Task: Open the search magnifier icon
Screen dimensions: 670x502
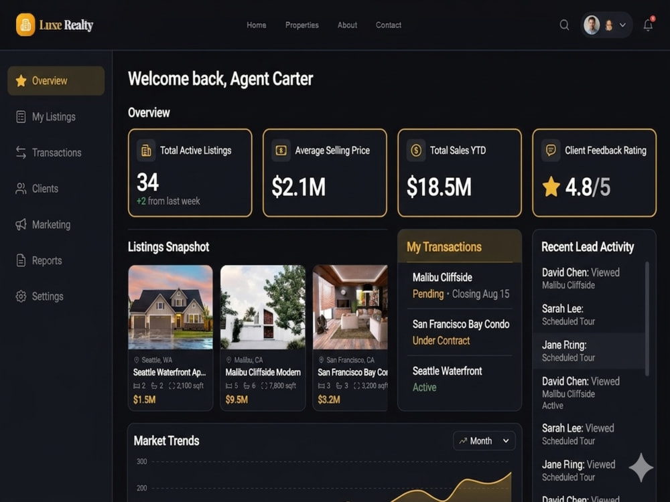Action: coord(564,25)
